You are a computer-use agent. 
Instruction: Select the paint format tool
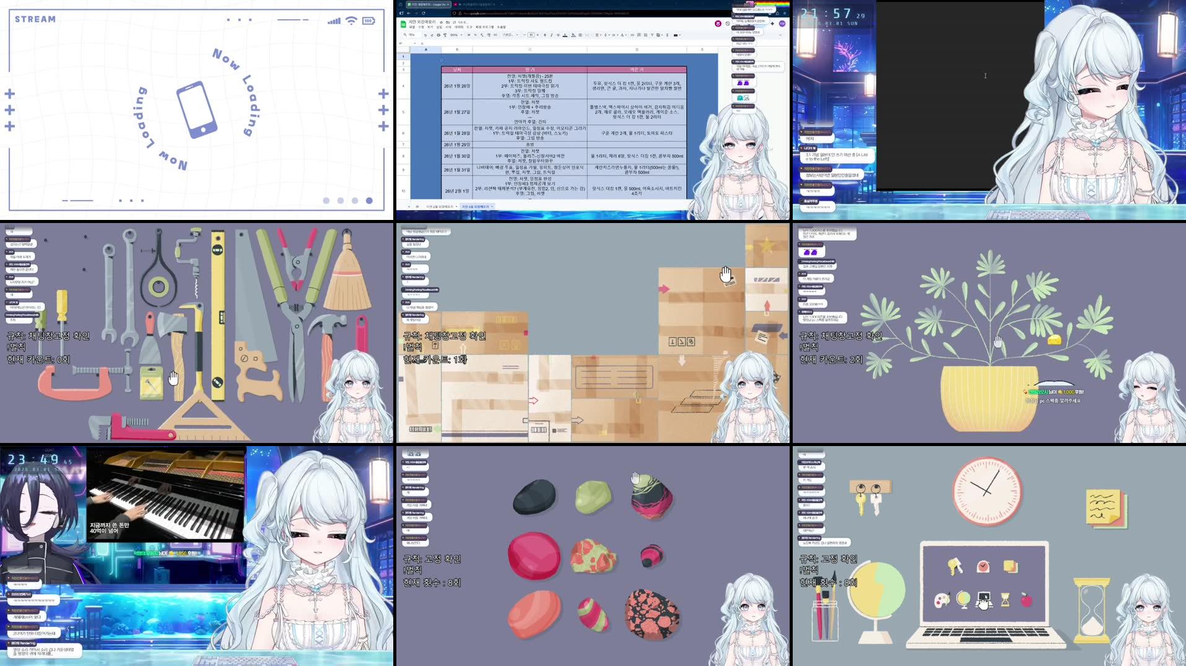pos(445,35)
